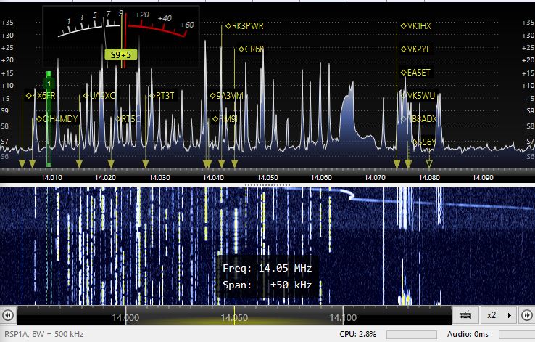Click the S9+5 signal meter readout
This screenshot has height=342, width=535.
[x=121, y=54]
